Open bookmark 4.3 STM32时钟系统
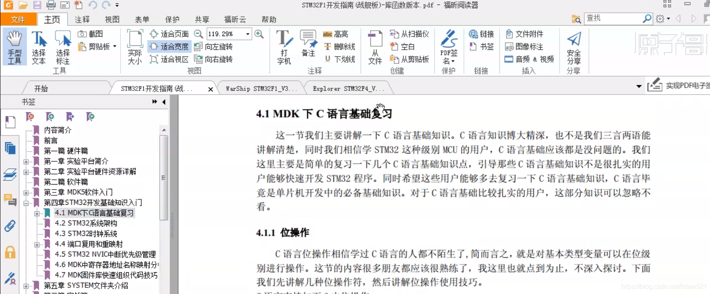 (86, 234)
